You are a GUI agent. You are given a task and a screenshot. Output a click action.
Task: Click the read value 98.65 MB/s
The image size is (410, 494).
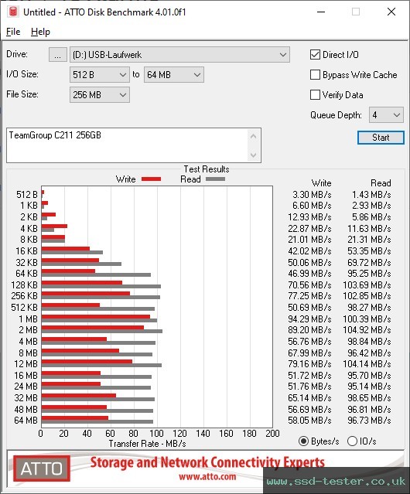369,397
